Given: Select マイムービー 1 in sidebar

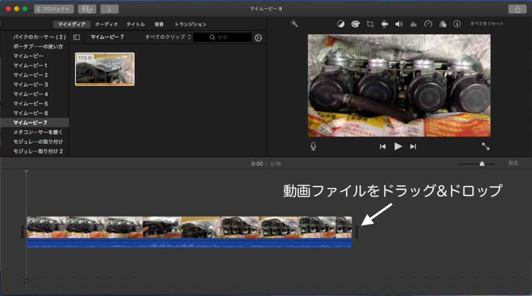Looking at the screenshot, I should [30, 65].
